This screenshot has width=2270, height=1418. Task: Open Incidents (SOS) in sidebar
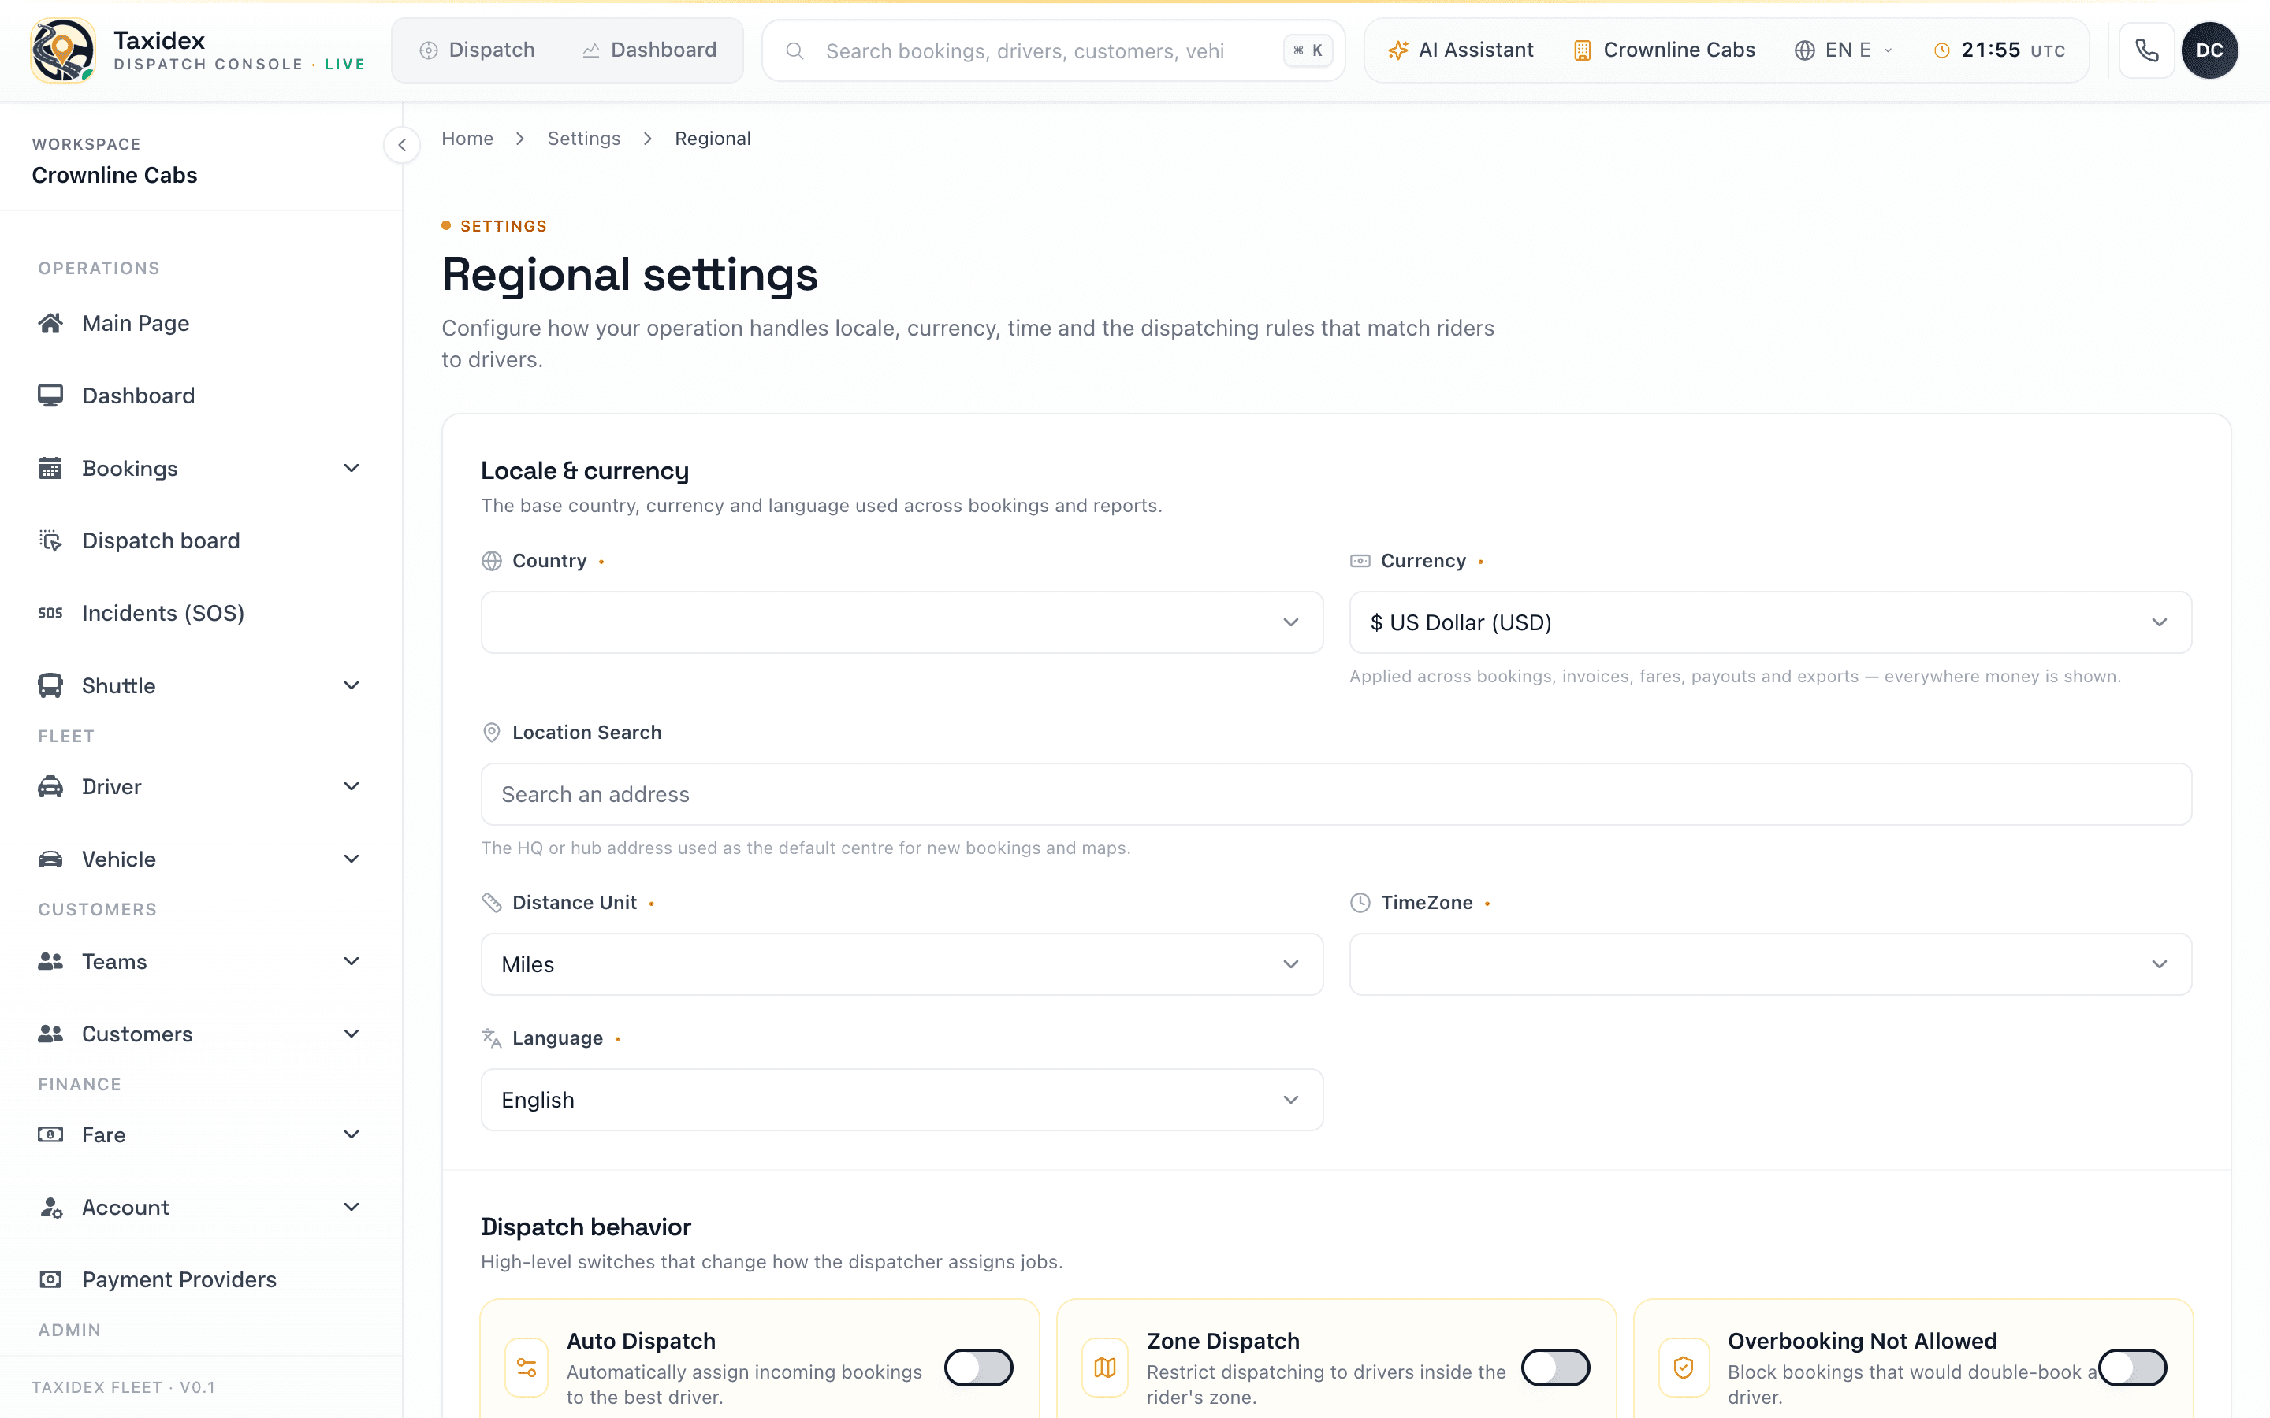pyautogui.click(x=201, y=612)
